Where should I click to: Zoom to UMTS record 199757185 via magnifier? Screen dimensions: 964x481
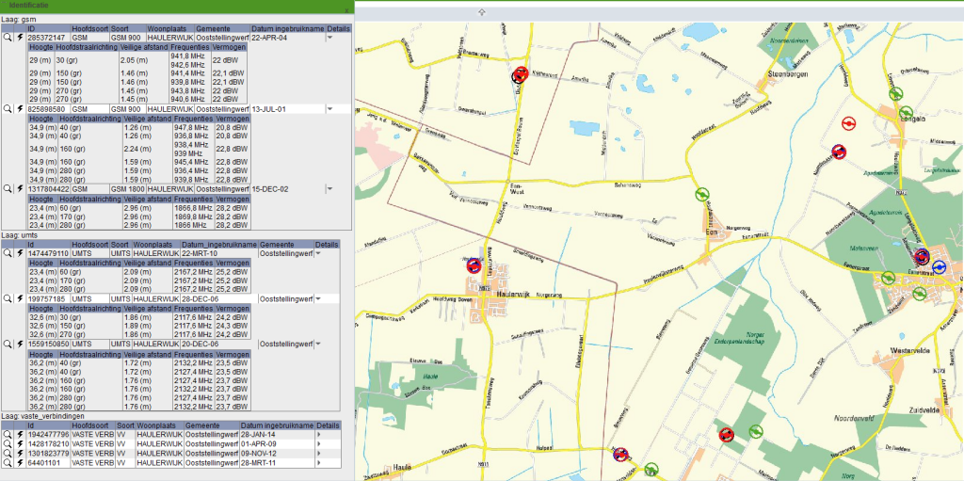(8, 298)
